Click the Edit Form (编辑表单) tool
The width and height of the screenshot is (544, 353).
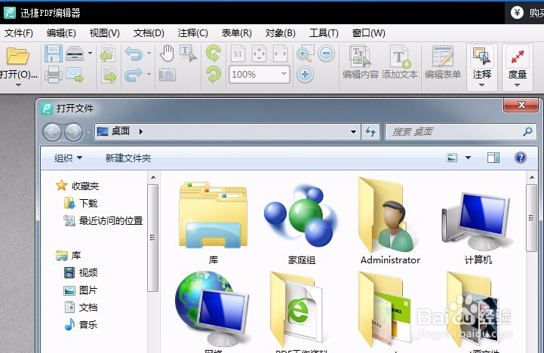point(443,63)
